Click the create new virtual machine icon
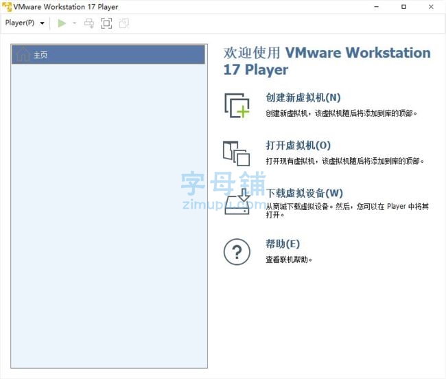 237,106
